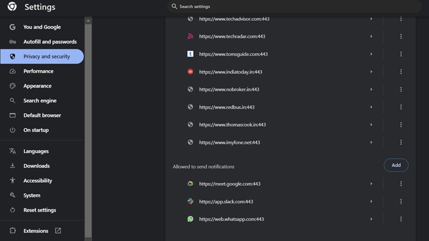Click the Slack favicon
The height and width of the screenshot is (241, 429).
click(190, 201)
